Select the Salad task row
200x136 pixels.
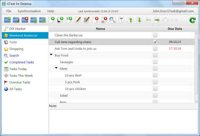[121, 95]
